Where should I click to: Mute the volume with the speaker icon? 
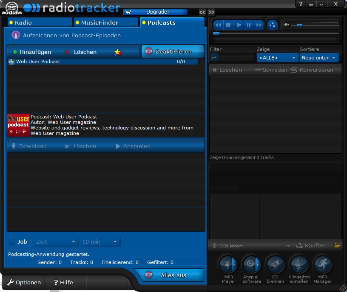click(x=286, y=24)
